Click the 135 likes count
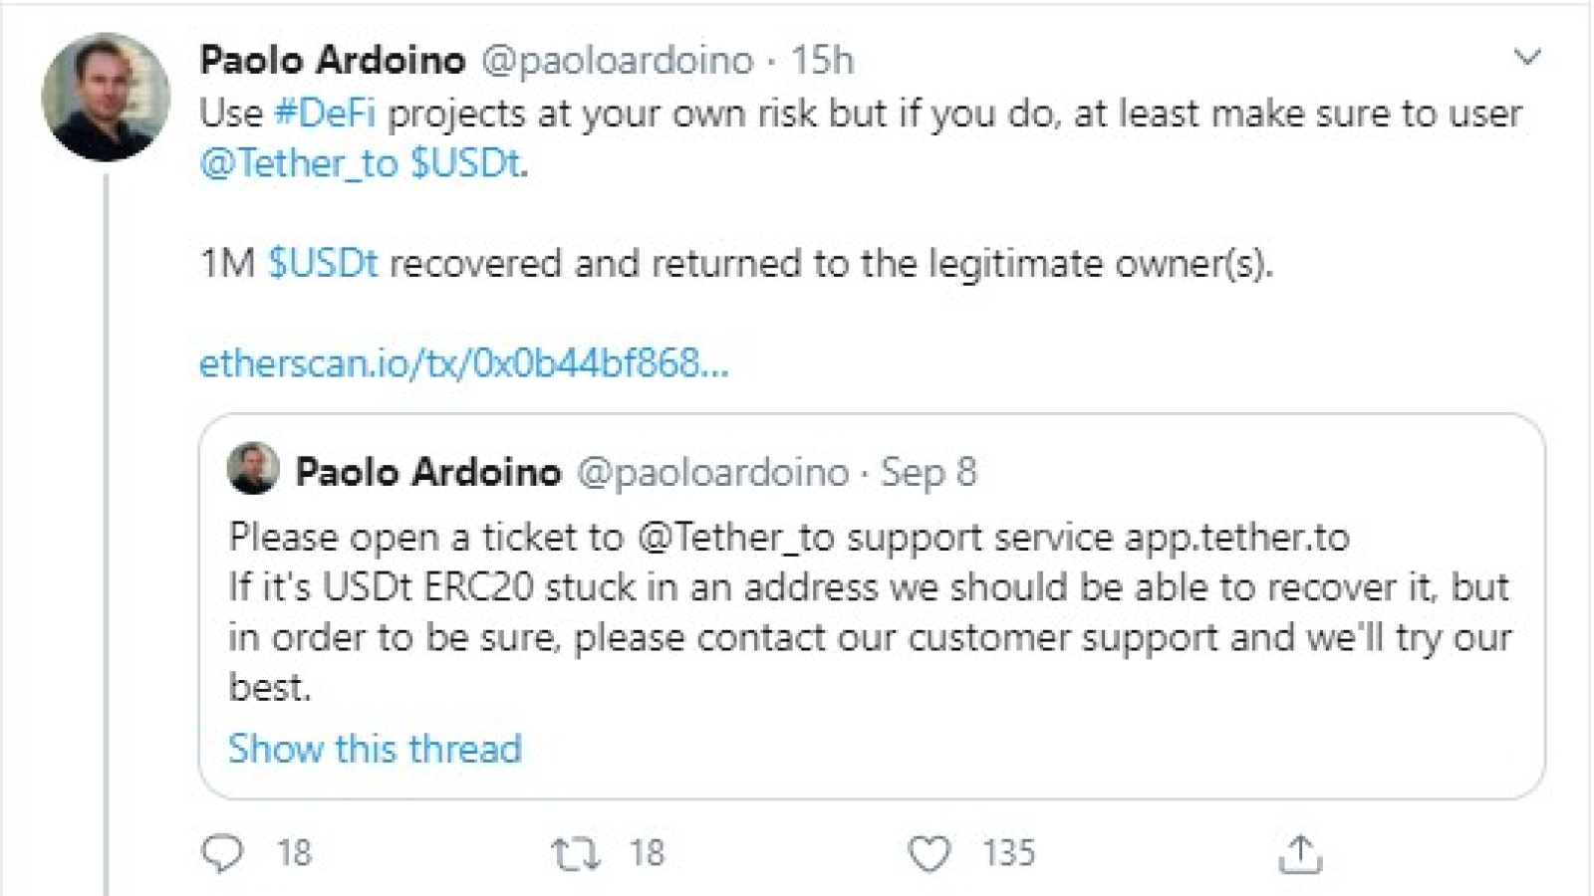 [1008, 853]
